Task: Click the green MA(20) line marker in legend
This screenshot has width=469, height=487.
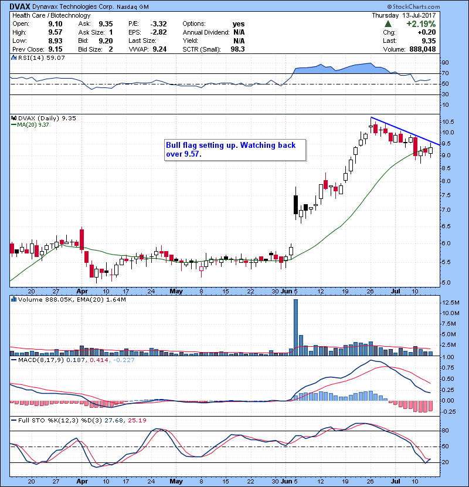Action: (13, 125)
